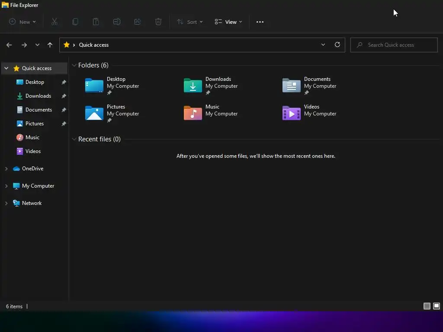Open the Sort dropdown menu
The image size is (443, 332).
(190, 22)
